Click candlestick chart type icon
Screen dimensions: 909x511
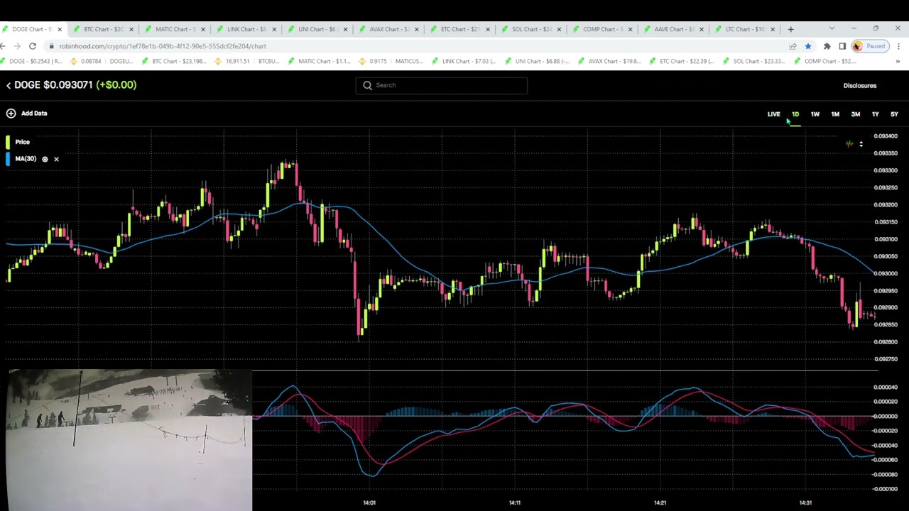[849, 143]
